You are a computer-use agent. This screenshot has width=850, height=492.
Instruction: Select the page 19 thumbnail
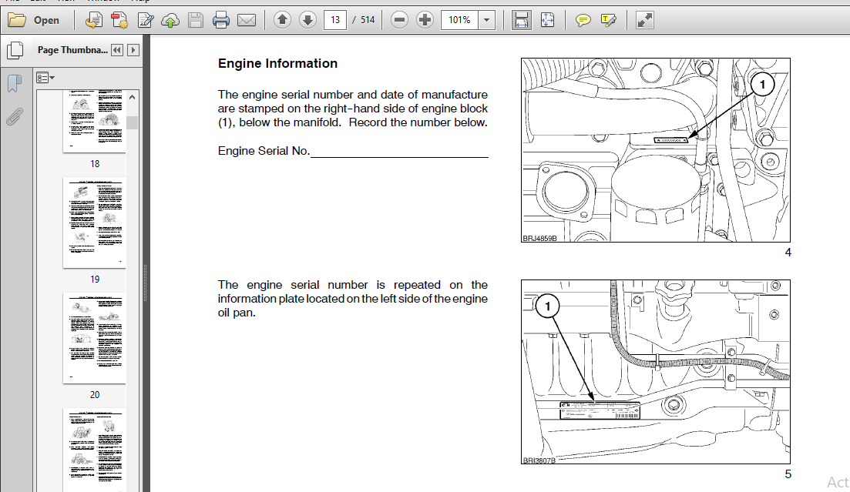click(x=94, y=223)
